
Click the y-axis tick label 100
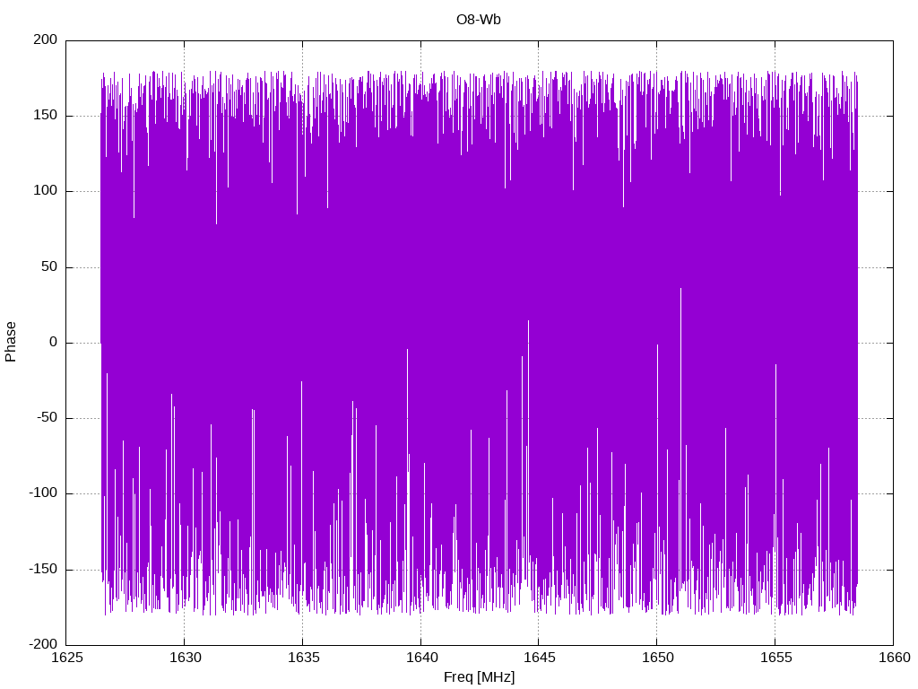(x=46, y=191)
